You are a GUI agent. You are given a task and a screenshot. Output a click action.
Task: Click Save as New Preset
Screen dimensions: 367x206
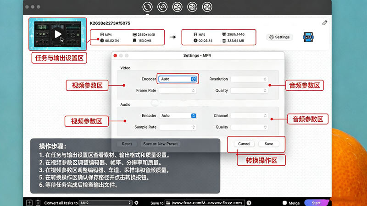point(160,144)
